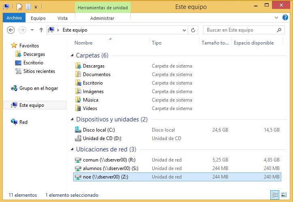Select the Escritorio folder icon in the list
This screenshot has width=293, height=202.
[x=78, y=83]
